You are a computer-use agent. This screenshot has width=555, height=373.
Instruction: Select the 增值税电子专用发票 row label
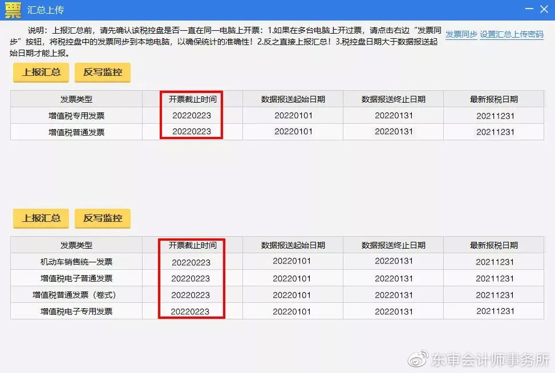76,311
